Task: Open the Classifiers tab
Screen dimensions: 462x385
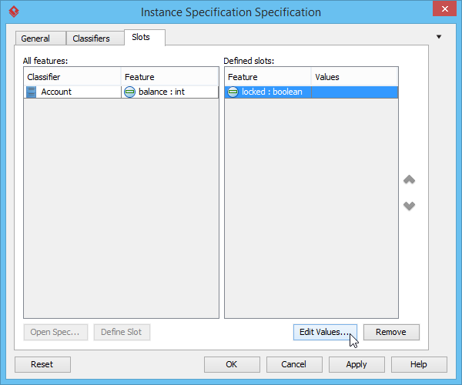Action: [x=91, y=38]
